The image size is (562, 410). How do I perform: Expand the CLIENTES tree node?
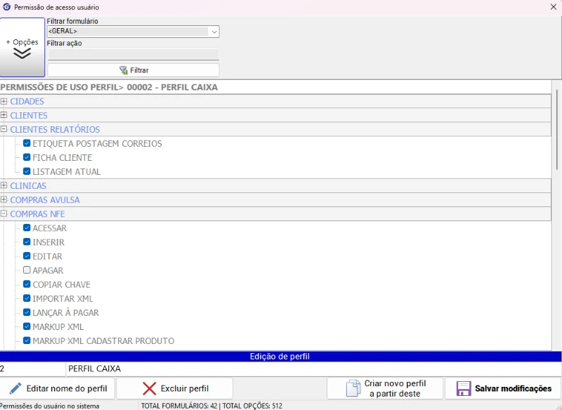[4, 115]
